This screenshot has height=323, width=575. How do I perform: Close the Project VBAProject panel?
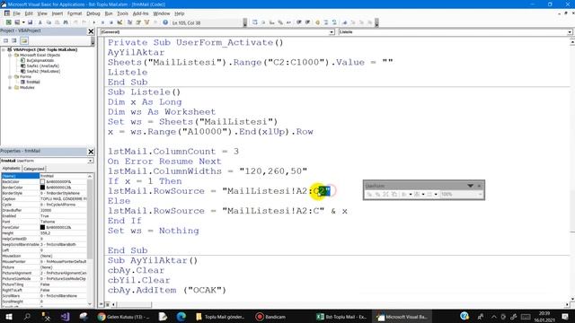pyautogui.click(x=91, y=31)
